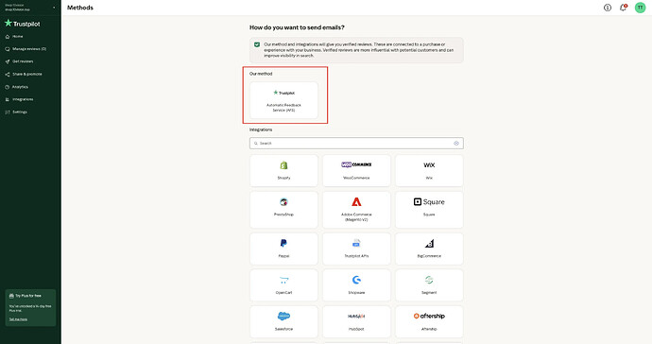This screenshot has height=344, width=652.
Task: Clear the integrations search field
Action: 456,143
